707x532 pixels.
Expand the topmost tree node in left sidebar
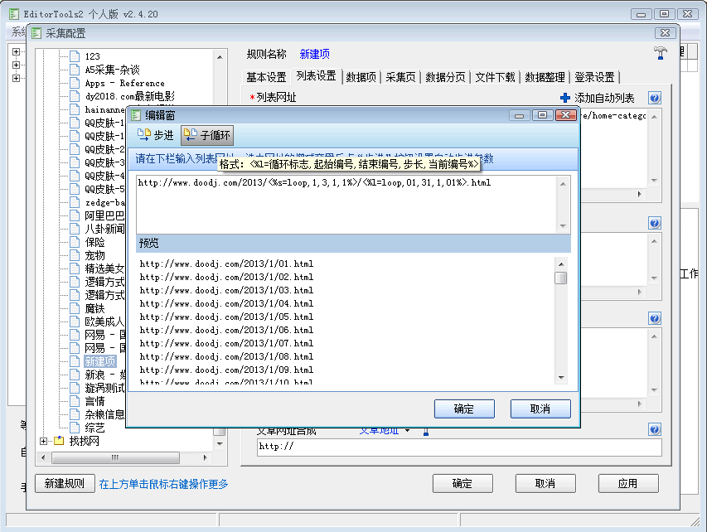17,51
